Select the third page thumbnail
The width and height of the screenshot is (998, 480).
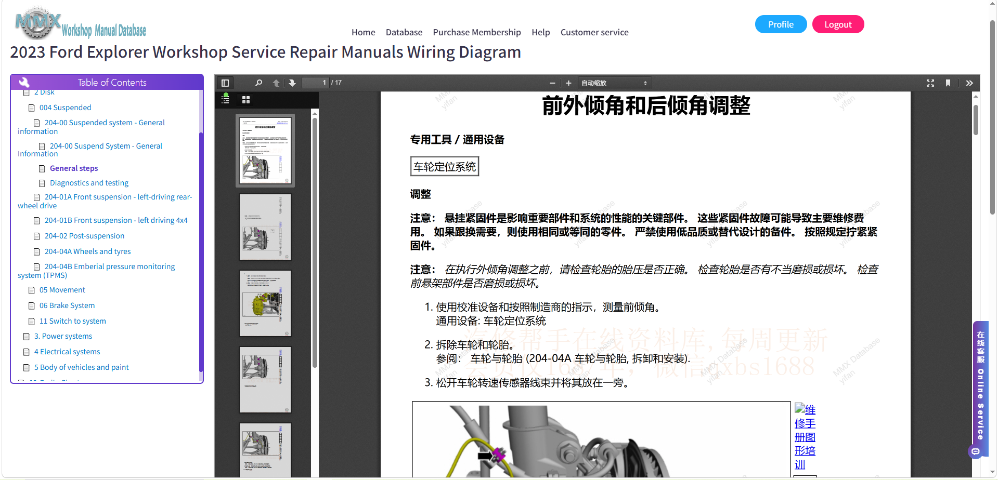(265, 303)
